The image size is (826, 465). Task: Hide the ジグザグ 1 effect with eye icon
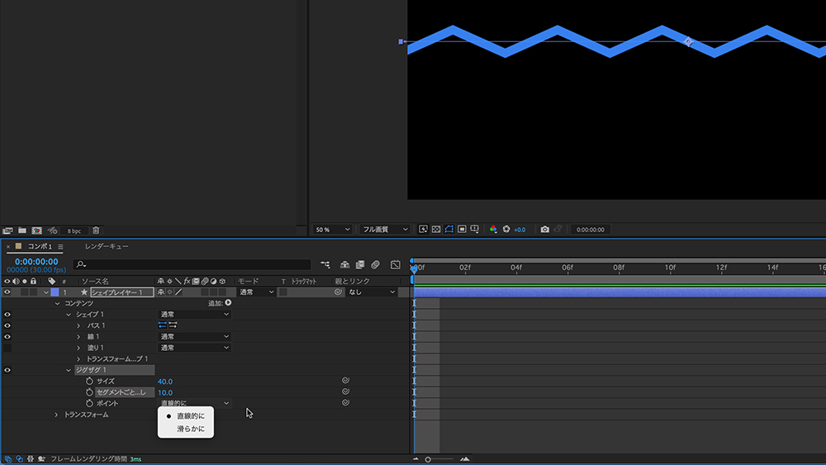tap(7, 370)
